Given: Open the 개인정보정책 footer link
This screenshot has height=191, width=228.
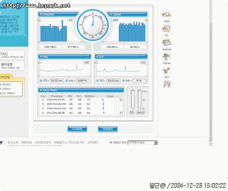Looking at the screenshot, I should [43, 142].
